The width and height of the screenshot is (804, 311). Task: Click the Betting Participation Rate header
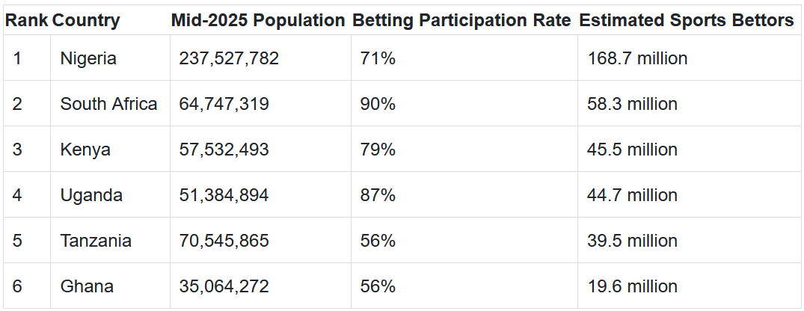click(461, 21)
